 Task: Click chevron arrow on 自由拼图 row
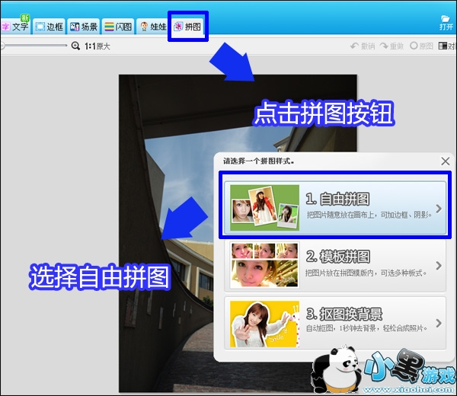[439, 209]
